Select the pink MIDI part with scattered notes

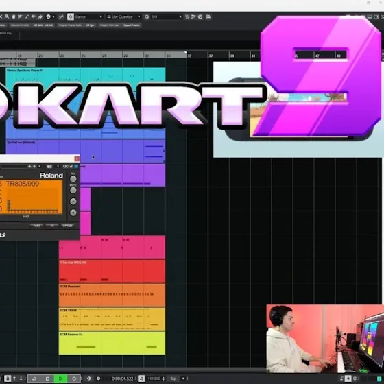point(112,247)
